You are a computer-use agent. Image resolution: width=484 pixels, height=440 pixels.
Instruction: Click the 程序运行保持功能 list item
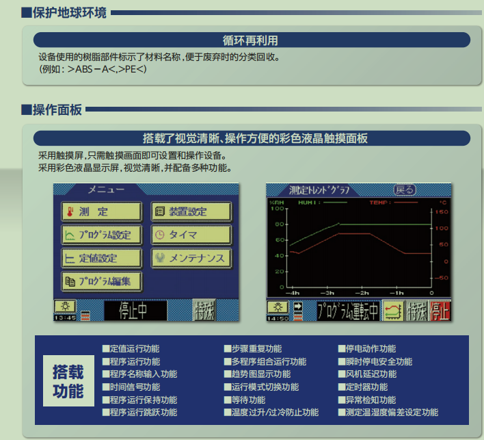pos(140,400)
